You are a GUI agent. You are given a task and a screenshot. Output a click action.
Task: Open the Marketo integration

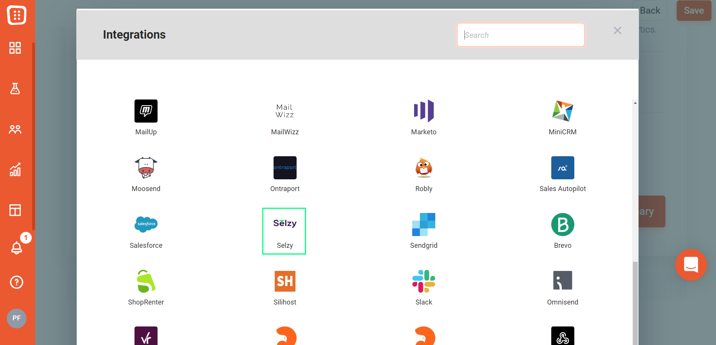pos(424,111)
